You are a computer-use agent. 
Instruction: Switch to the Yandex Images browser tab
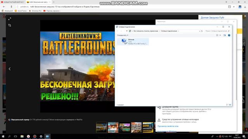(38, 2)
